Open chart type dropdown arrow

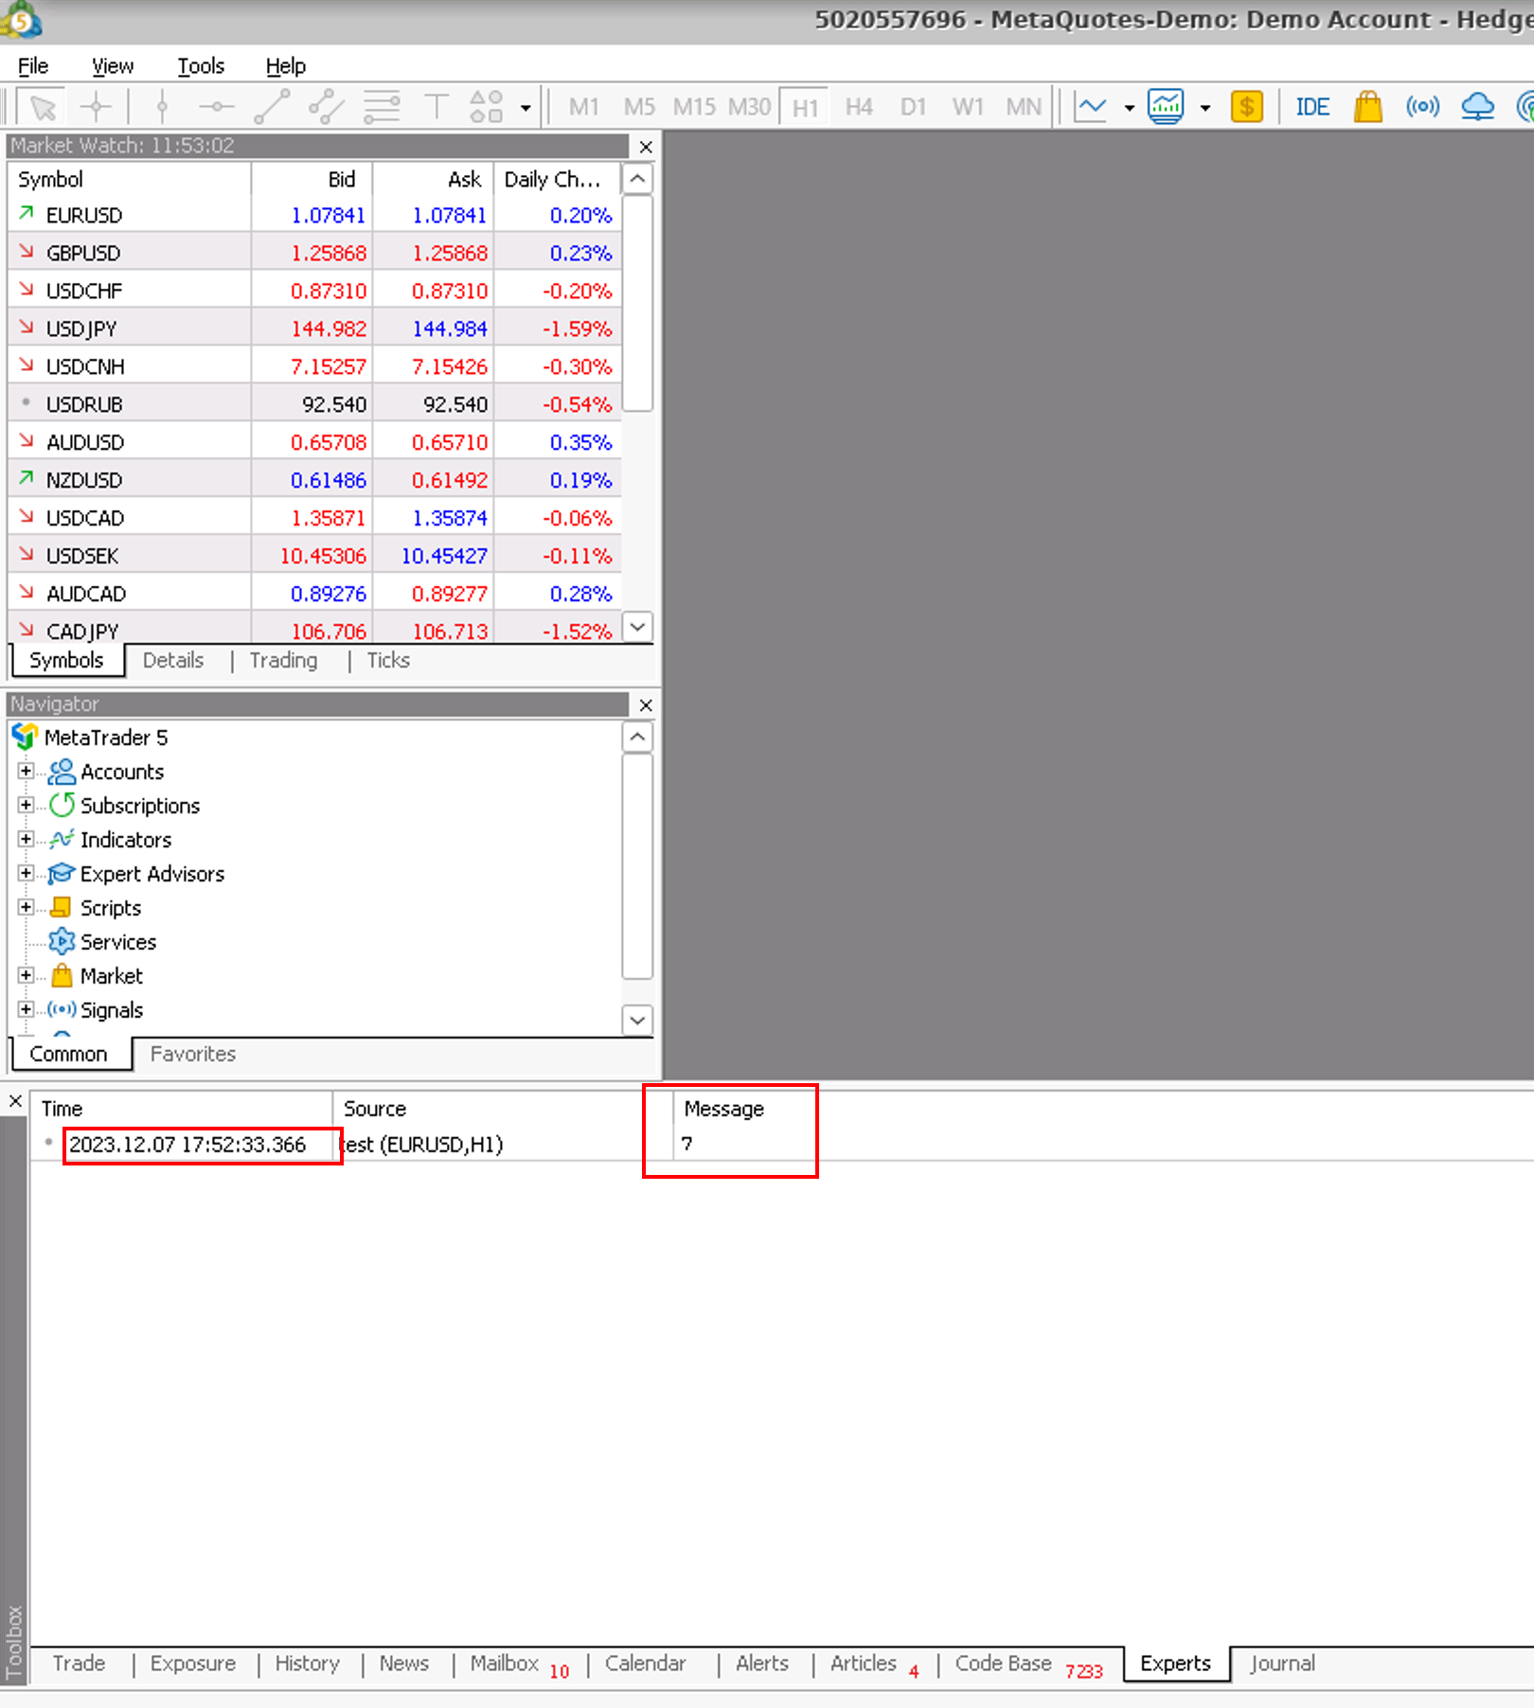pyautogui.click(x=1130, y=108)
